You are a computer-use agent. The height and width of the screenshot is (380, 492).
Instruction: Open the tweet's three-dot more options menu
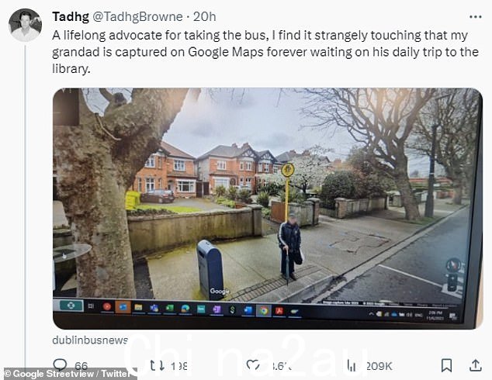coord(475,17)
